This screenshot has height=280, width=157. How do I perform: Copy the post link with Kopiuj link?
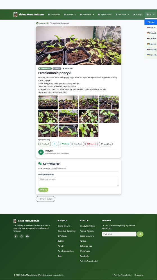click(106, 144)
